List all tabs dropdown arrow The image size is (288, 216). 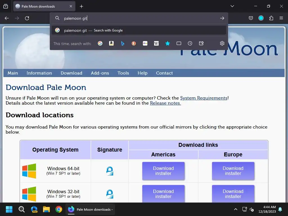tap(232, 6)
